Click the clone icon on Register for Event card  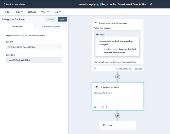[x=95, y=107]
